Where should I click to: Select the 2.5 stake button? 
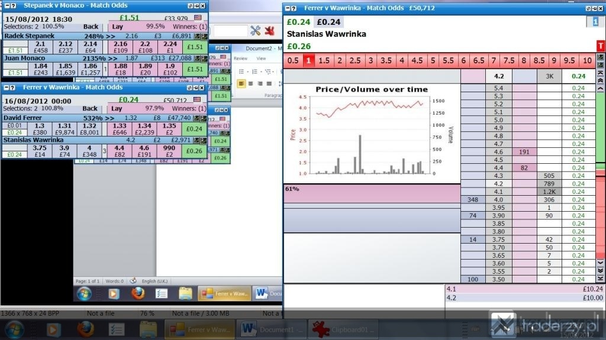(x=355, y=61)
